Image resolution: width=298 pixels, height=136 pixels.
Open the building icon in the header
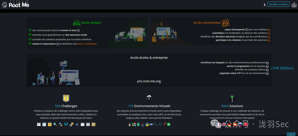click(294, 5)
